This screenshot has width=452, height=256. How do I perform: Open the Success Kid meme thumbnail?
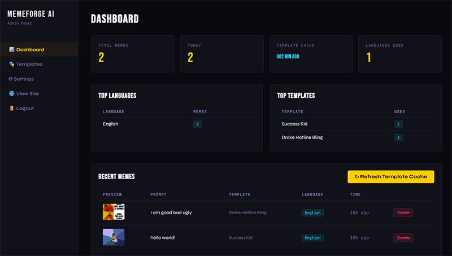click(114, 237)
